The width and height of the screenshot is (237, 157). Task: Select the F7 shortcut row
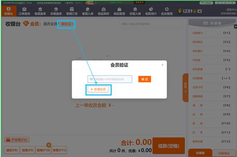point(211,96)
